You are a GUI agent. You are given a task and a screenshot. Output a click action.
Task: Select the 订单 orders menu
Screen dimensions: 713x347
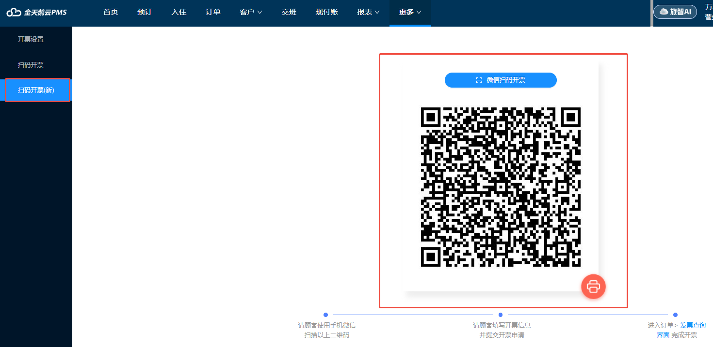tap(213, 12)
